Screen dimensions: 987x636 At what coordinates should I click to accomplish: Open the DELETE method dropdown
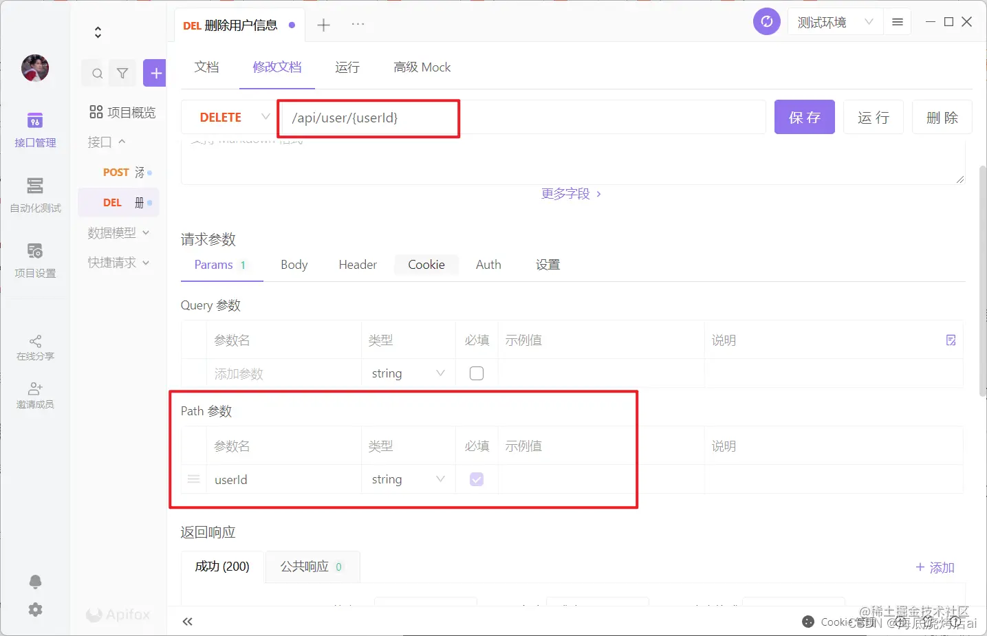tap(265, 117)
